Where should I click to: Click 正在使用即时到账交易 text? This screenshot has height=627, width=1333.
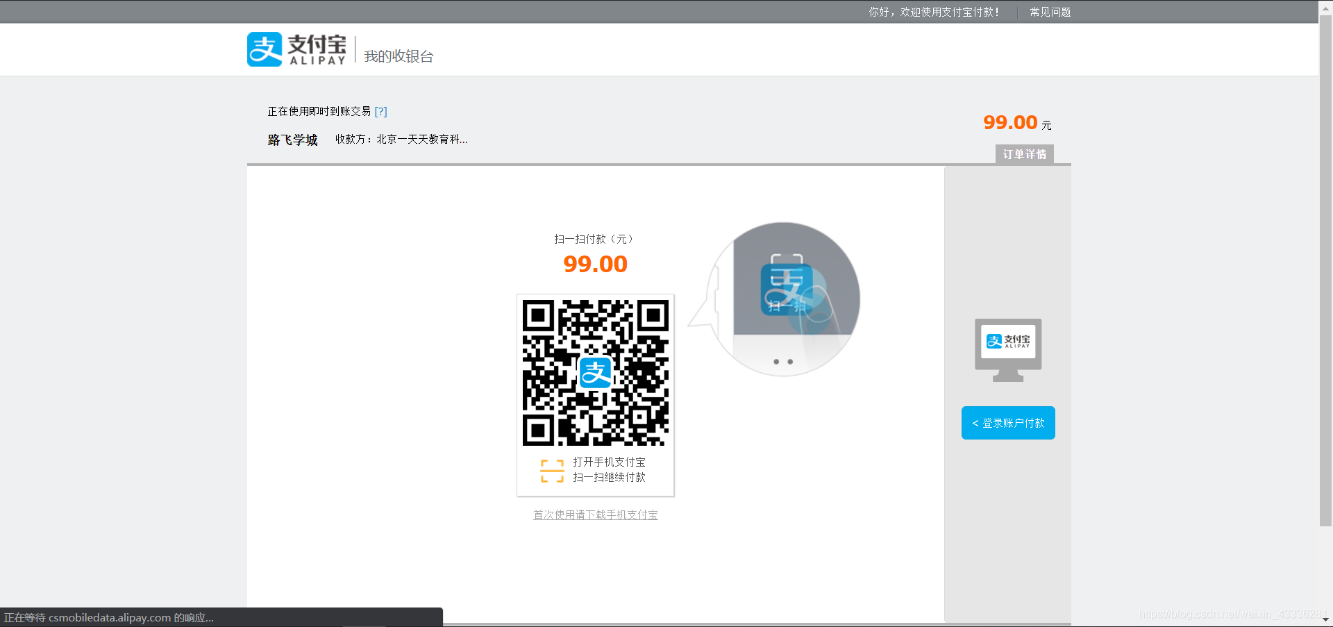point(319,111)
